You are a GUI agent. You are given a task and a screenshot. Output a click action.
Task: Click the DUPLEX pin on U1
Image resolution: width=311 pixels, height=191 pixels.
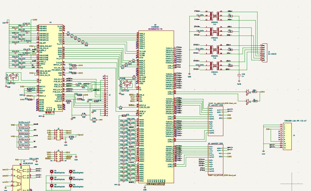pos(42,87)
